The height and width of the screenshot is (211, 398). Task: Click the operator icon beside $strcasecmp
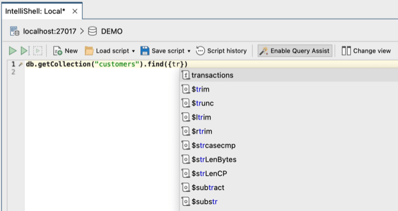point(186,145)
